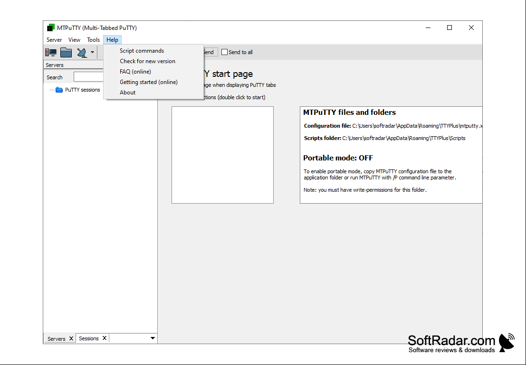This screenshot has width=526, height=365.
Task: Click the Servers panel header
Action: coord(74,65)
